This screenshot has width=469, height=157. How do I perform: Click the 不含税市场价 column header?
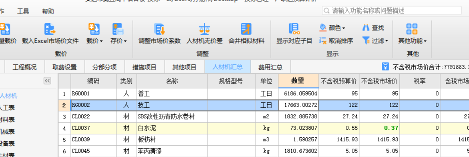tap(379, 81)
